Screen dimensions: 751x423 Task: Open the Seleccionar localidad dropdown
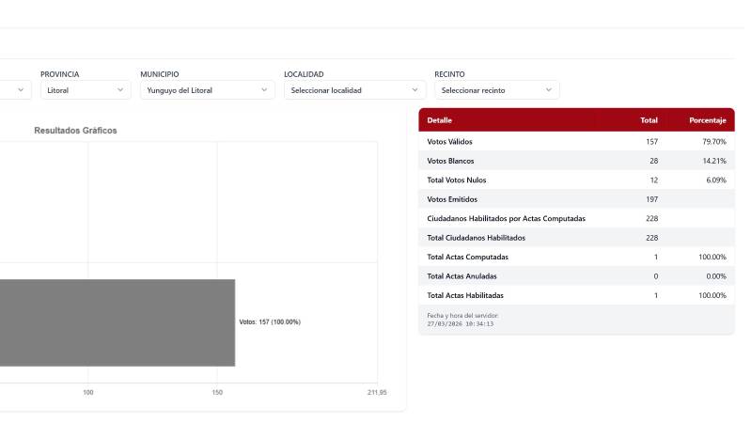click(x=354, y=90)
